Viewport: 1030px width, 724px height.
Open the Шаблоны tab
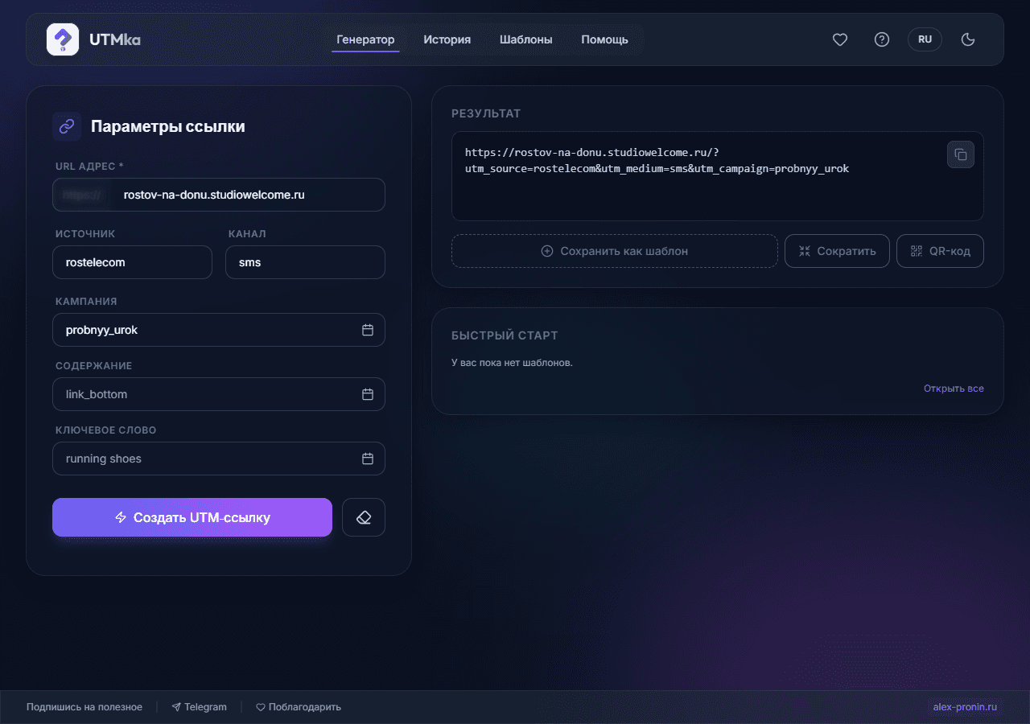click(x=526, y=39)
